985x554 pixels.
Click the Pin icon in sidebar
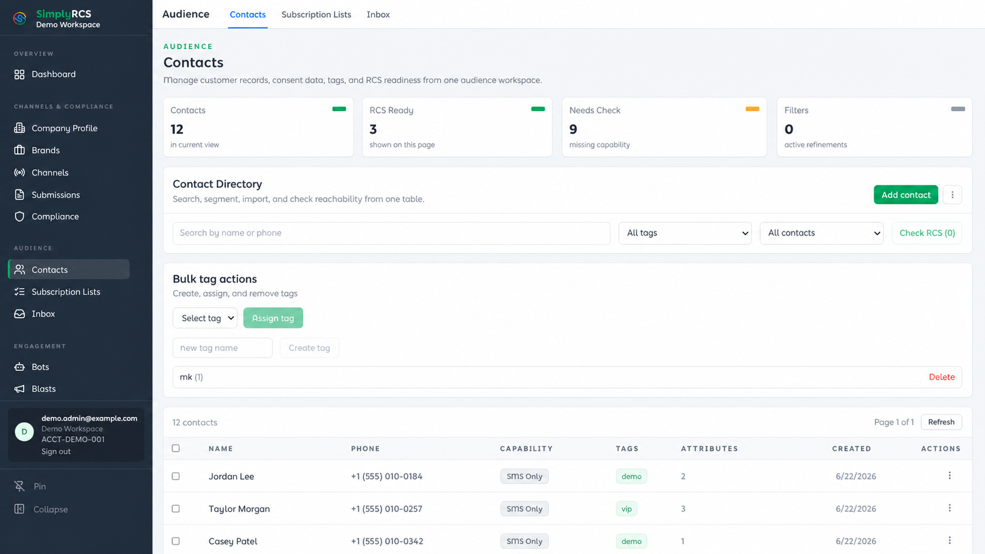[19, 486]
